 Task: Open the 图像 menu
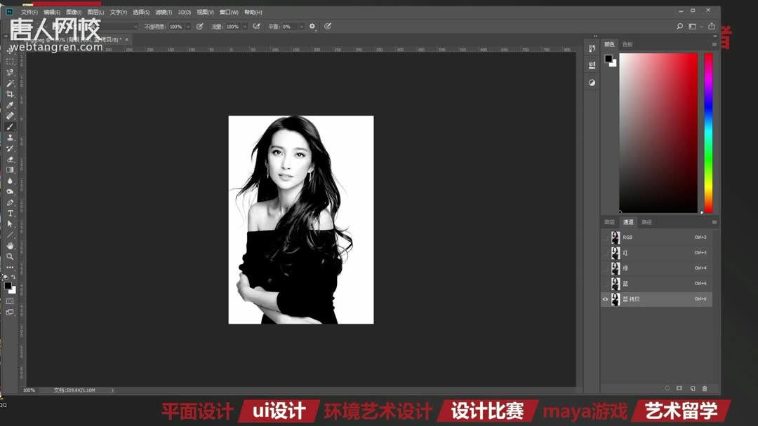pyautogui.click(x=74, y=12)
